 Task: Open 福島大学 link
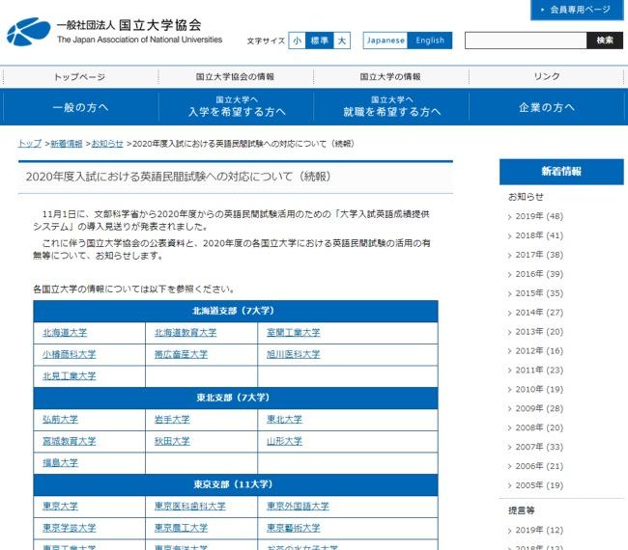pos(61,463)
